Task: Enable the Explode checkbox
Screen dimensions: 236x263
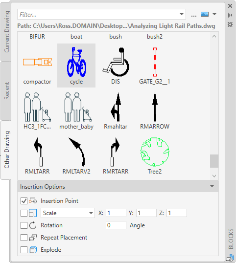Action: tap(24, 250)
